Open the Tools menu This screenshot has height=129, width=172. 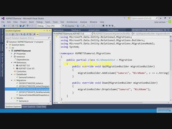[55, 22]
